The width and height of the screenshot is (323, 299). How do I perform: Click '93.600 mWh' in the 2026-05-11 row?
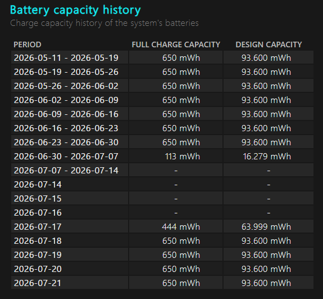pos(266,58)
